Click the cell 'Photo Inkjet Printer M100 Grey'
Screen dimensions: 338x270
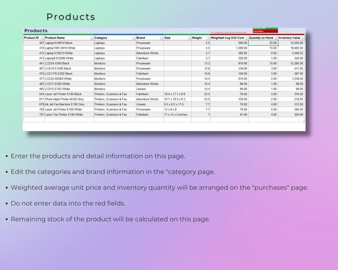69,99
